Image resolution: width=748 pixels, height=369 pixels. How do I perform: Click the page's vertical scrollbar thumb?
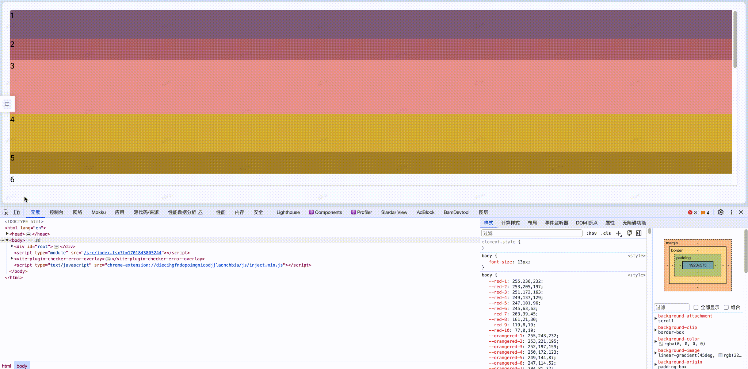pos(735,39)
